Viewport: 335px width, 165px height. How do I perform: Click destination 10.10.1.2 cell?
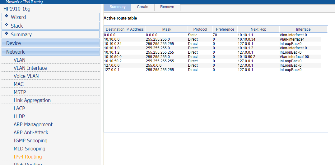click(x=112, y=52)
